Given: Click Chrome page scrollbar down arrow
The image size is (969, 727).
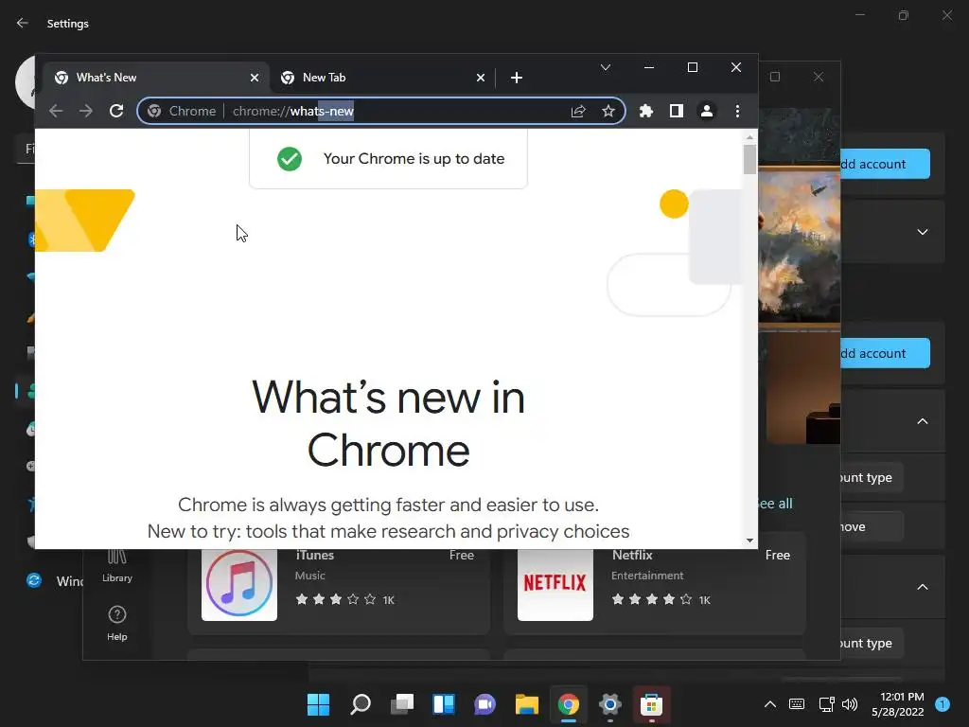Looking at the screenshot, I should (x=749, y=541).
